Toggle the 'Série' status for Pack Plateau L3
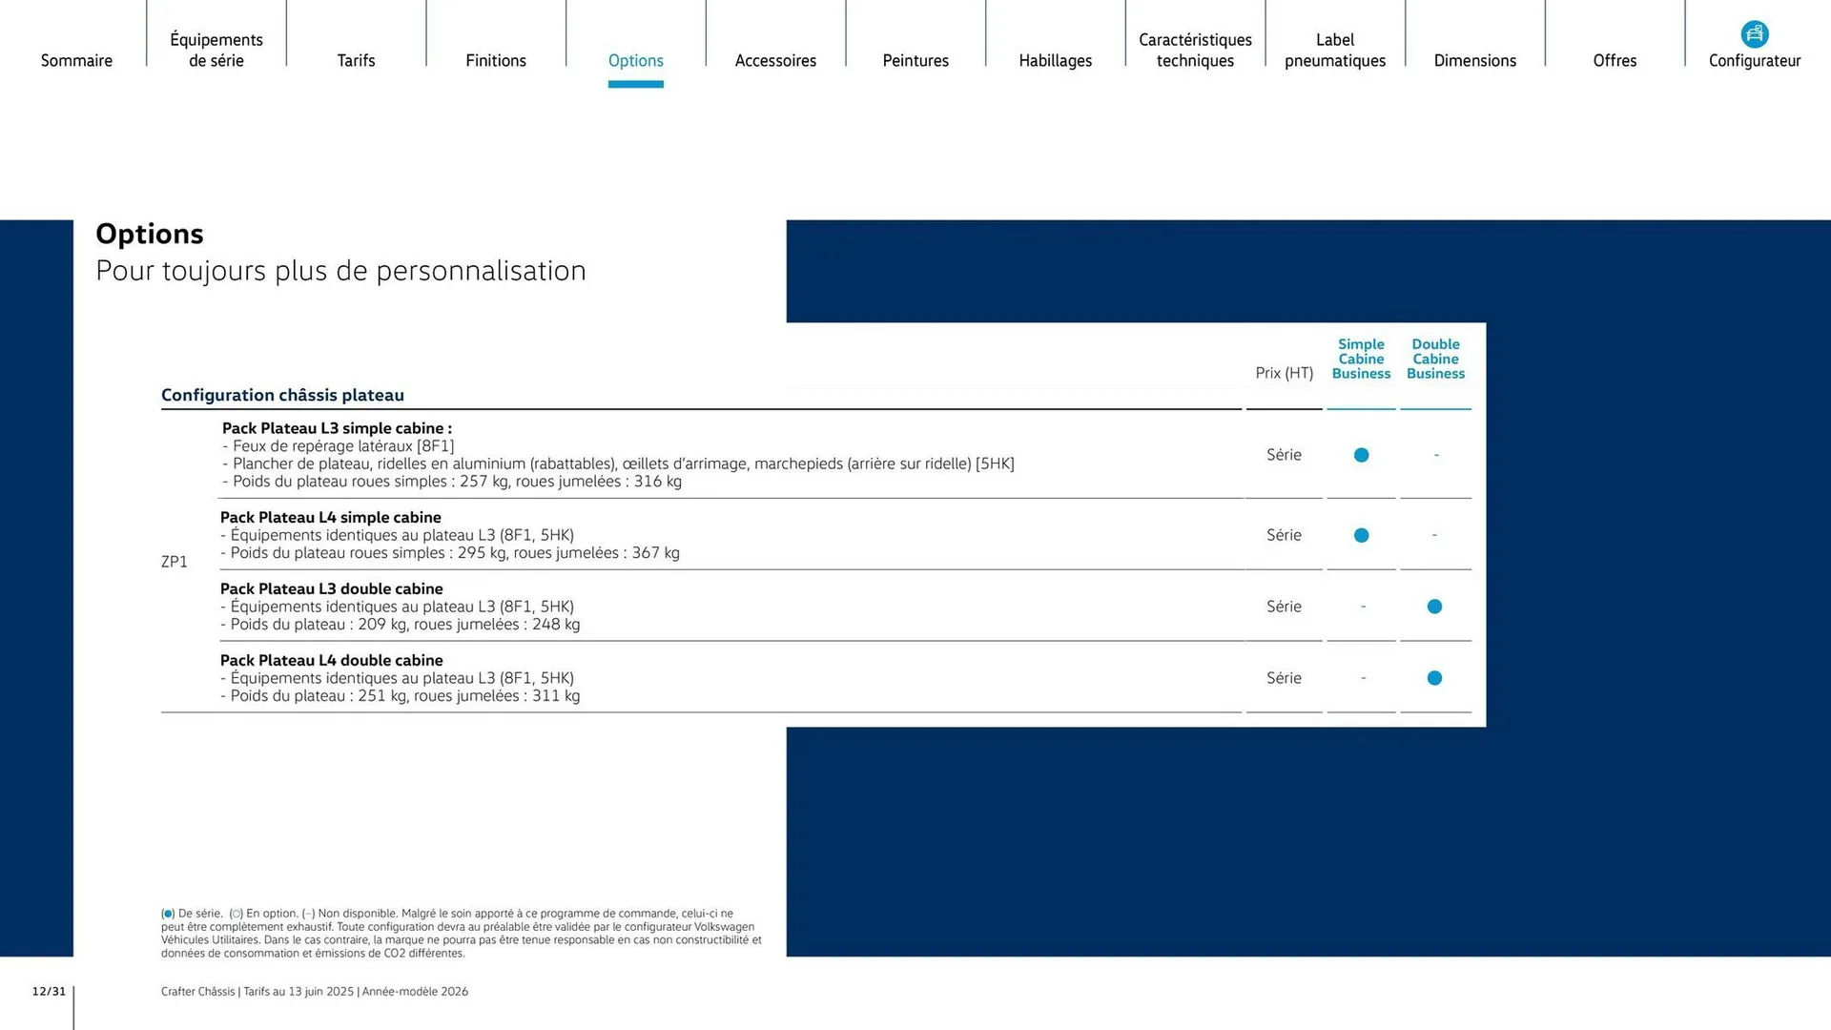The image size is (1831, 1030). pyautogui.click(x=1284, y=455)
